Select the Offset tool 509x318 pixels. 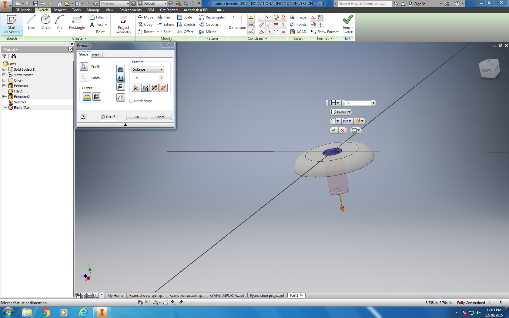pos(186,32)
